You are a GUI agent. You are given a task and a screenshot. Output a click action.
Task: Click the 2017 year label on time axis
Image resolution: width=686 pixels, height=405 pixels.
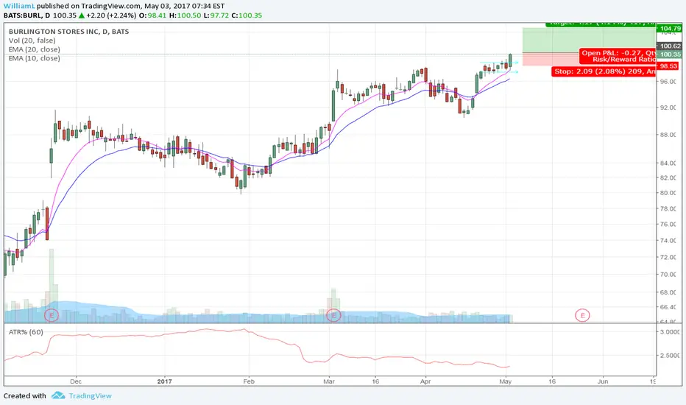tap(164, 381)
